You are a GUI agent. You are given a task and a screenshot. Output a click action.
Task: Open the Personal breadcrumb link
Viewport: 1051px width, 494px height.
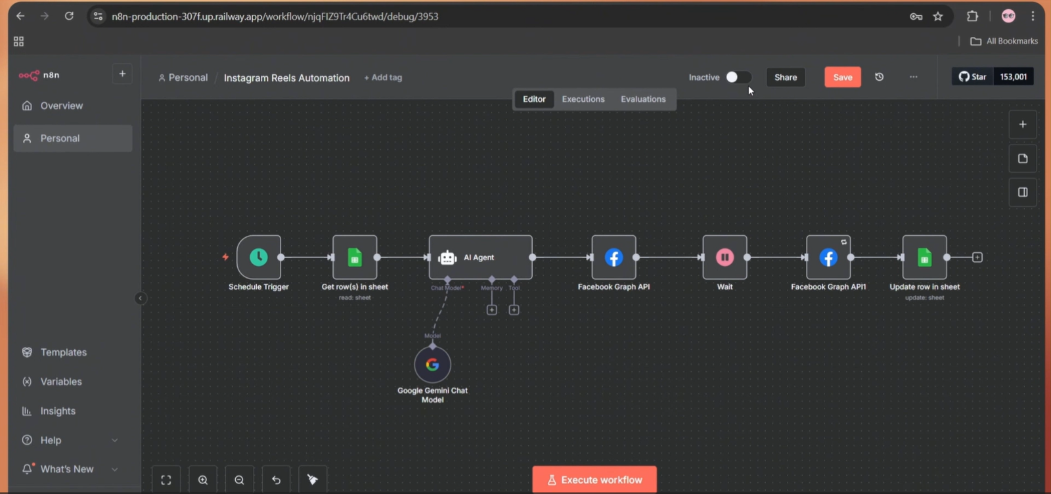click(x=183, y=78)
